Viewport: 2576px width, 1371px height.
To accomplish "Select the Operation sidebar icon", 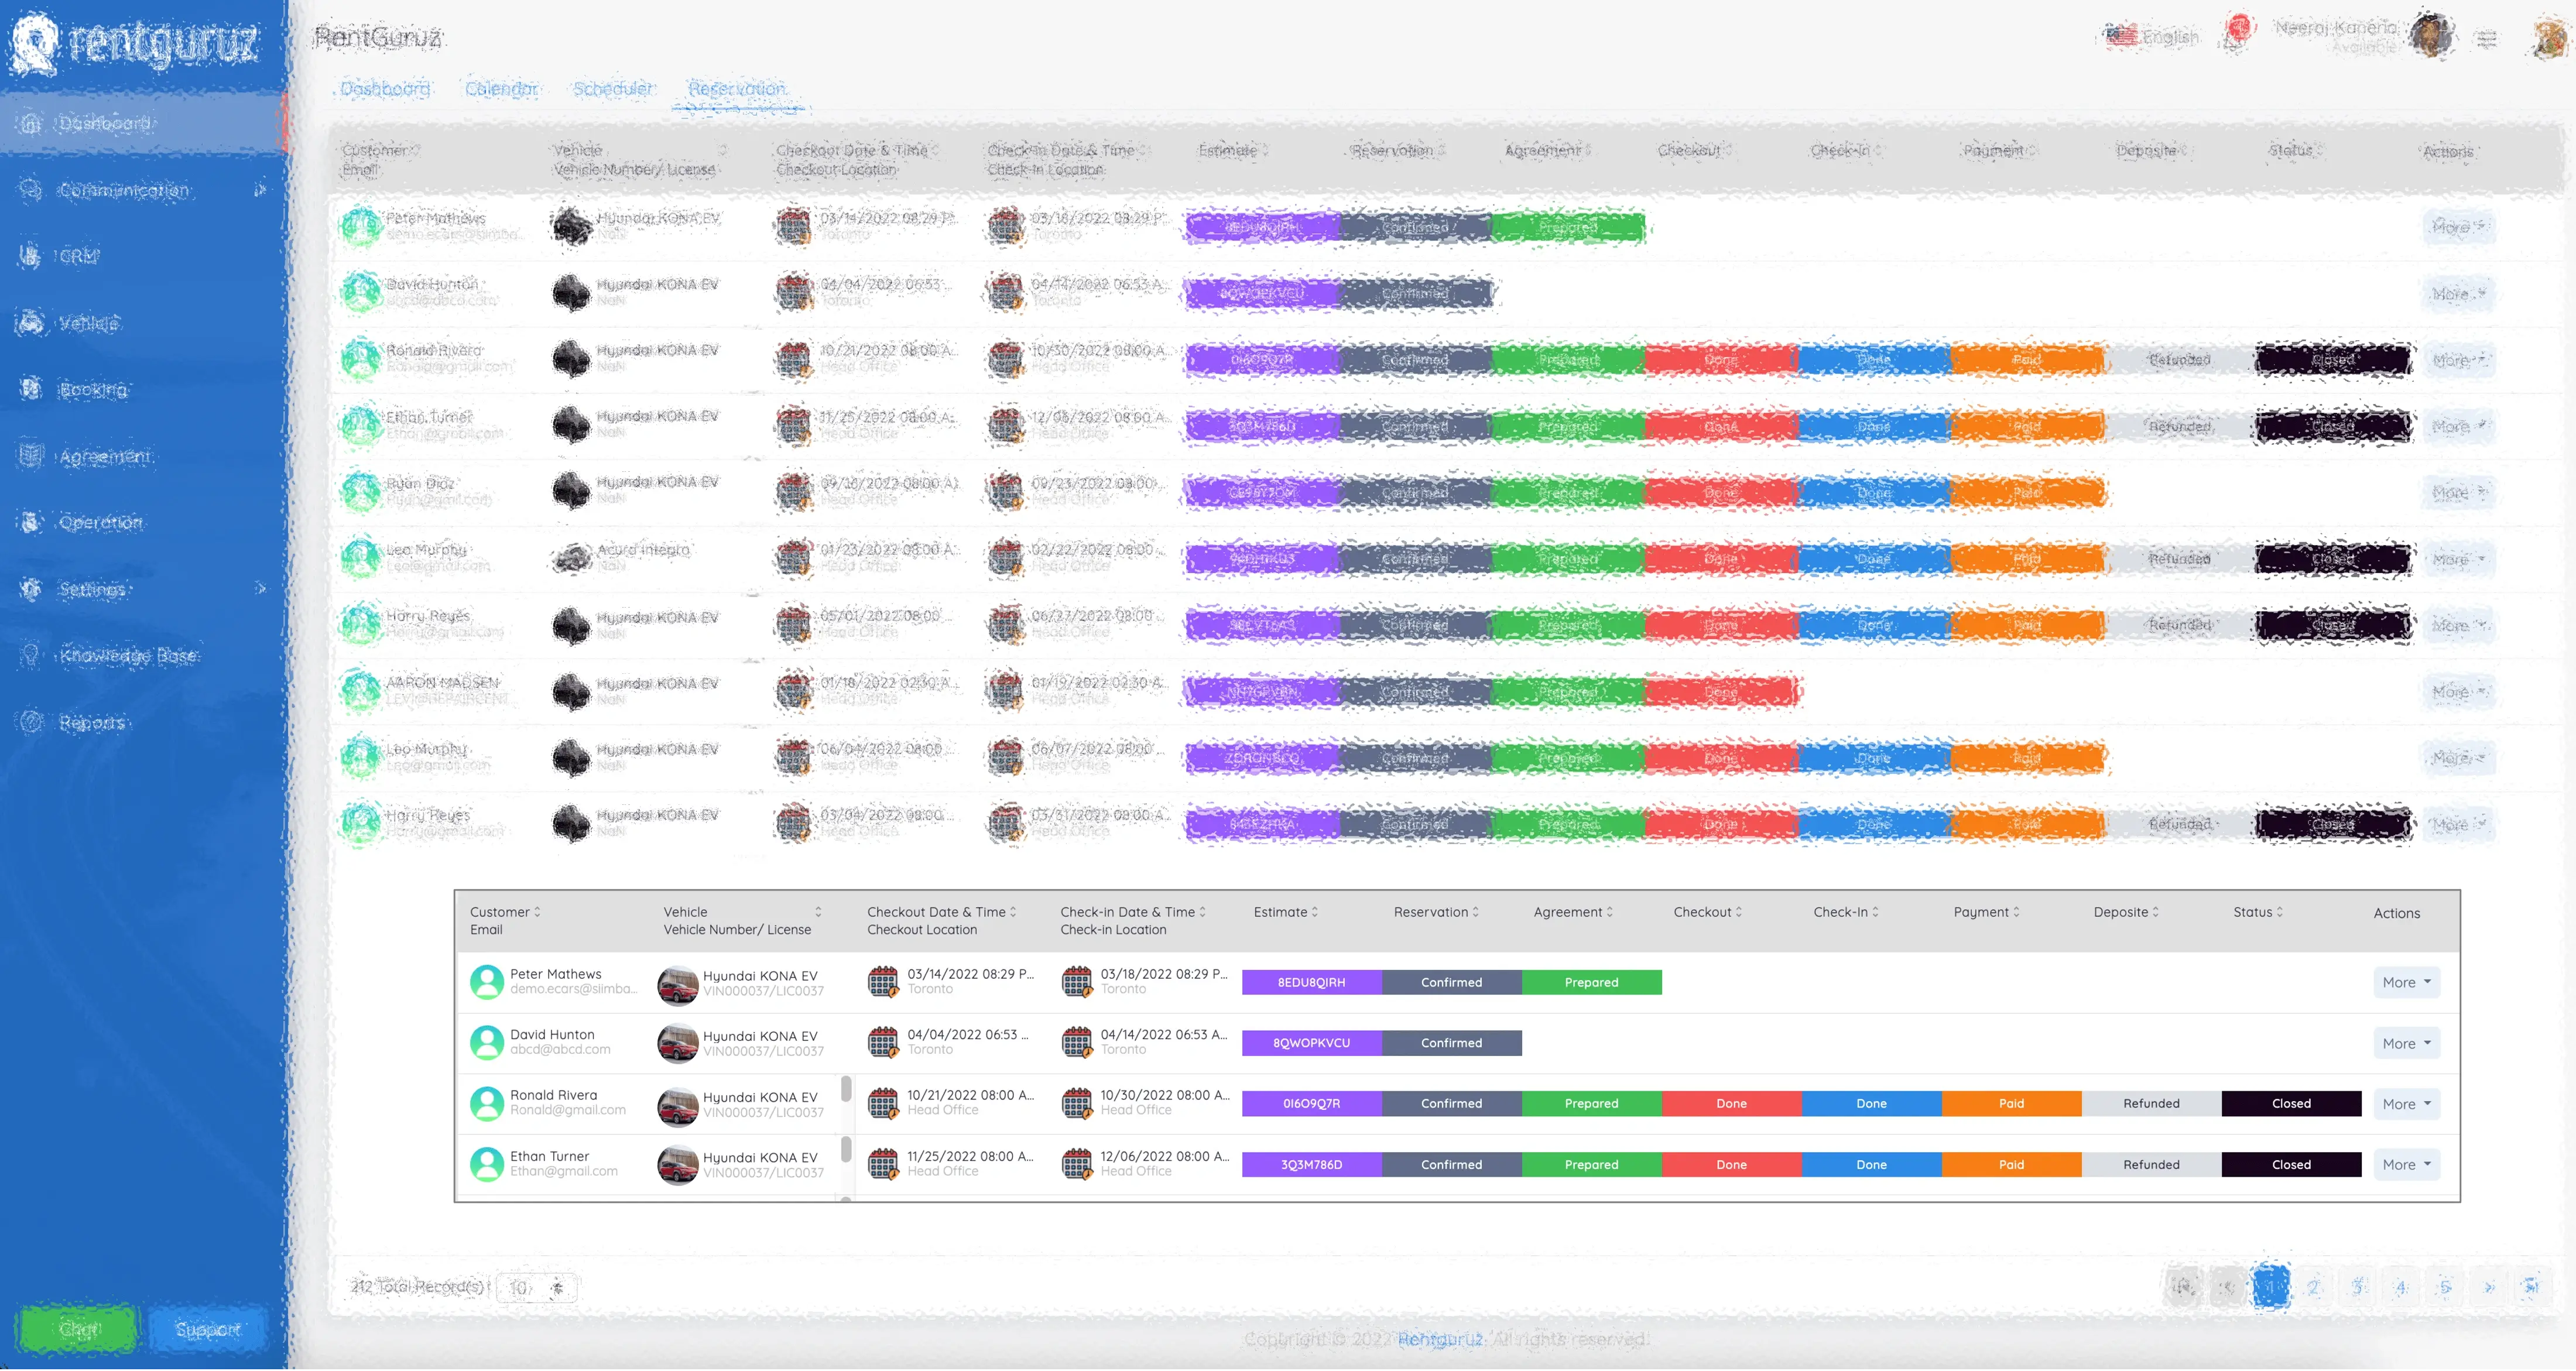I will pyautogui.click(x=31, y=521).
